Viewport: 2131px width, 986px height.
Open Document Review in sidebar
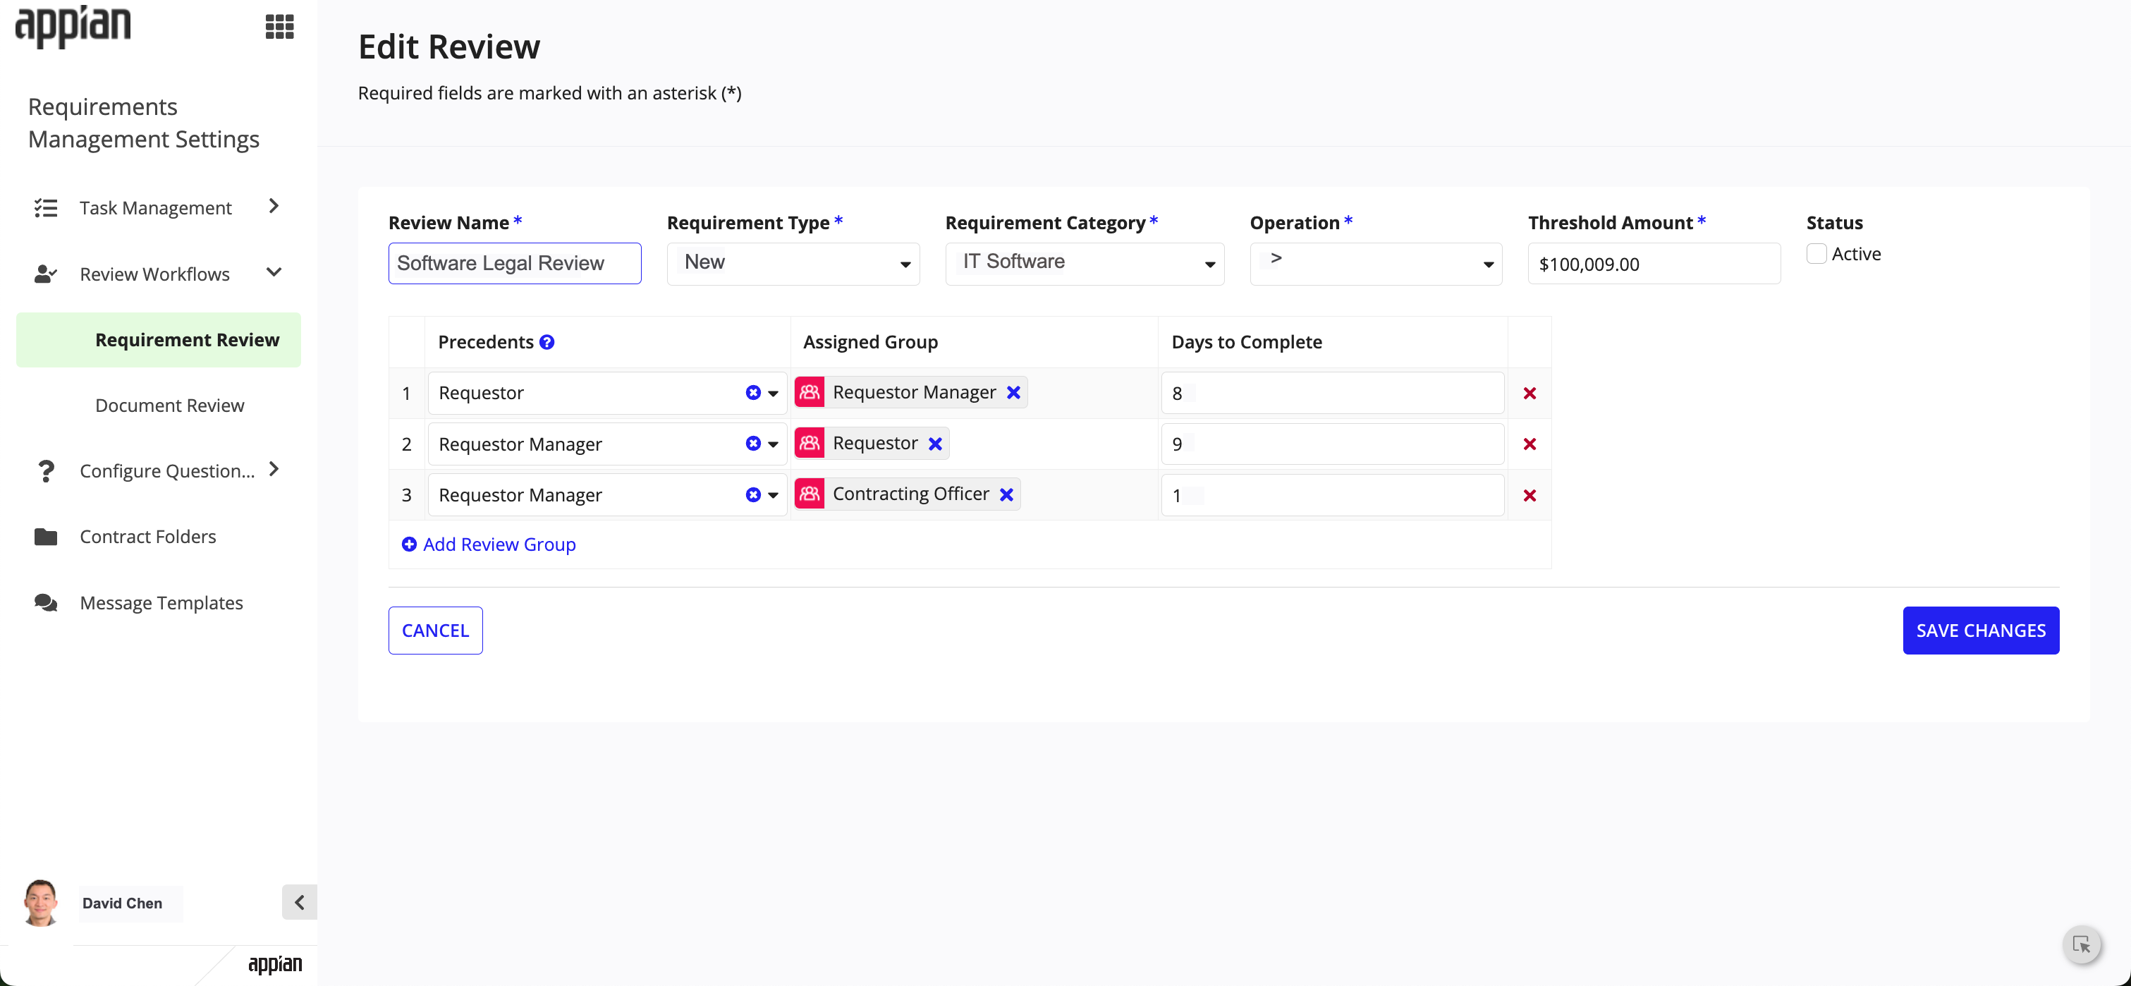coord(169,406)
